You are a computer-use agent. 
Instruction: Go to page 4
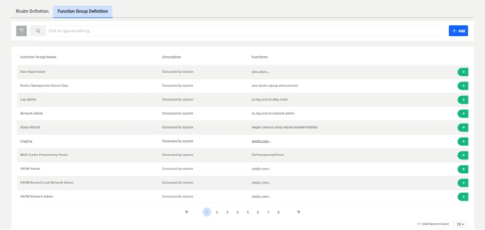coord(237,212)
